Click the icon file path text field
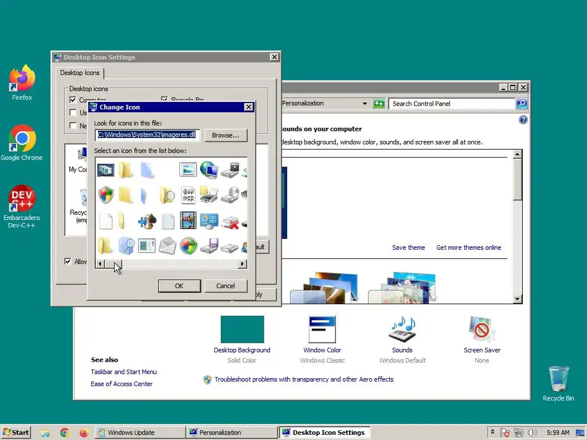Image resolution: width=587 pixels, height=440 pixels. click(x=147, y=135)
